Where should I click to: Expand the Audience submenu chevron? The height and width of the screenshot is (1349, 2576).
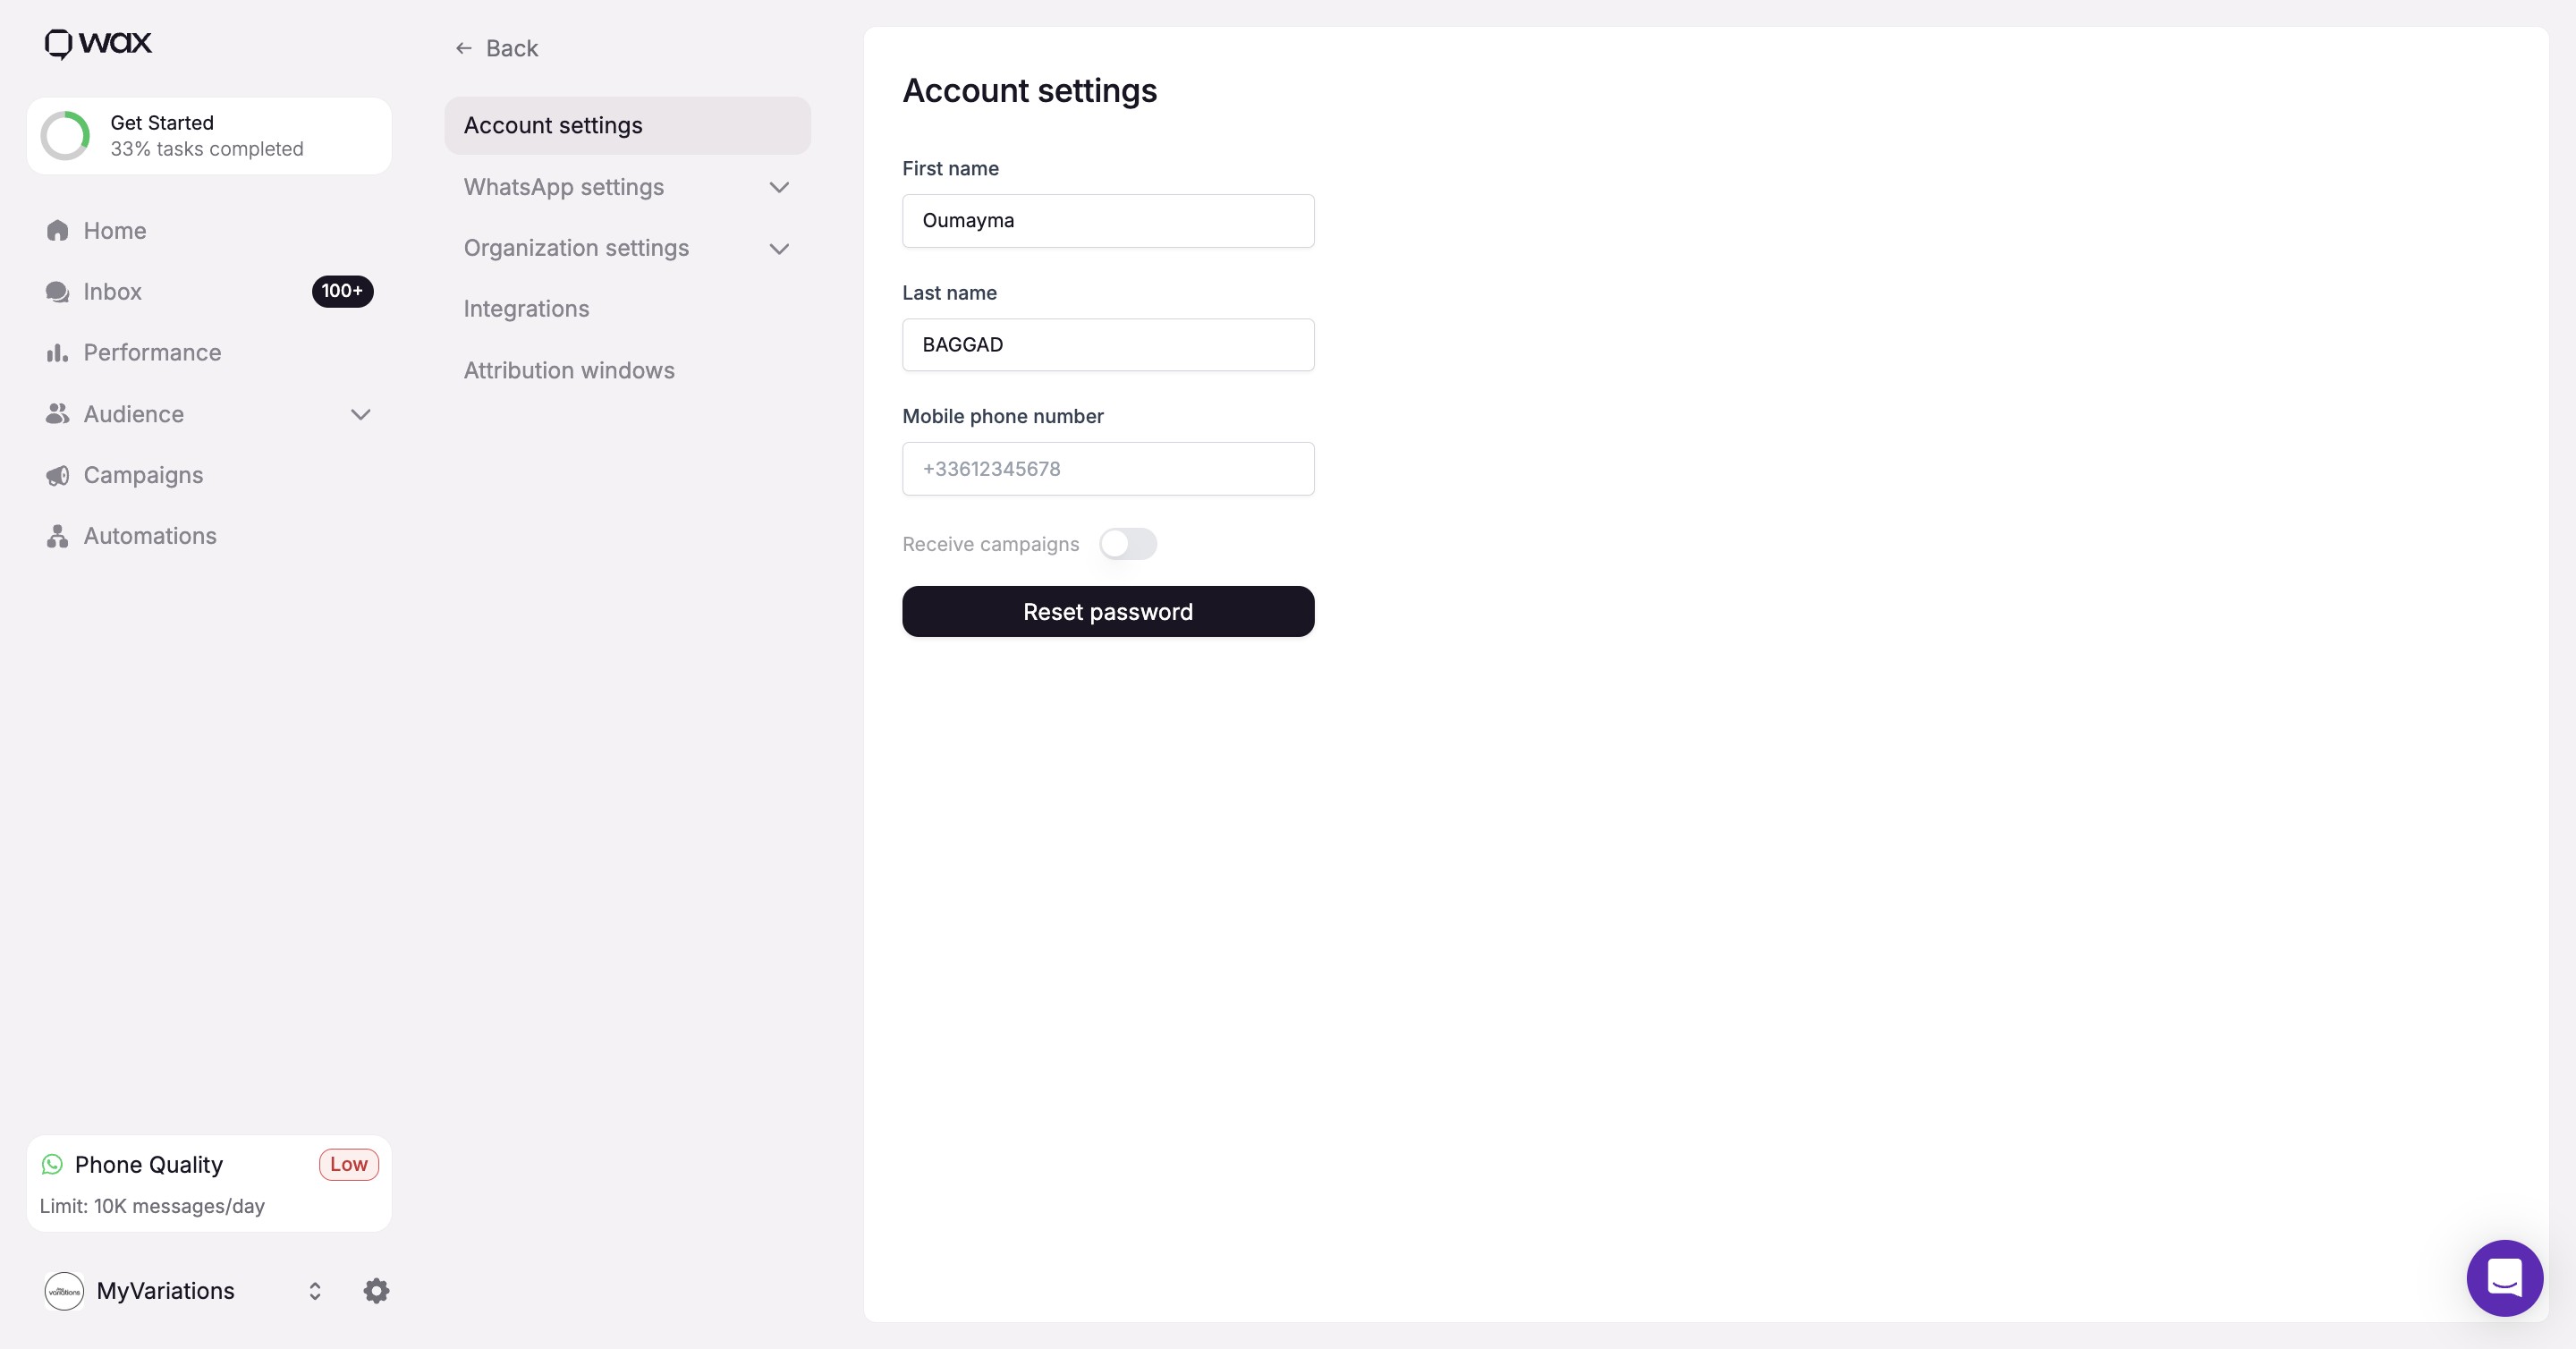point(361,414)
